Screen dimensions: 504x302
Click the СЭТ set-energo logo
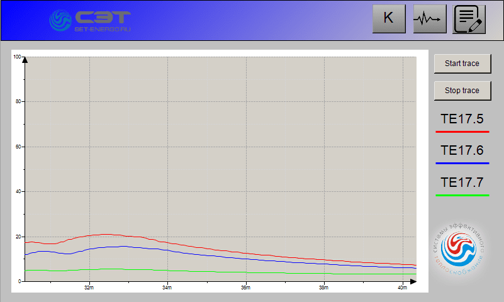click(x=90, y=20)
